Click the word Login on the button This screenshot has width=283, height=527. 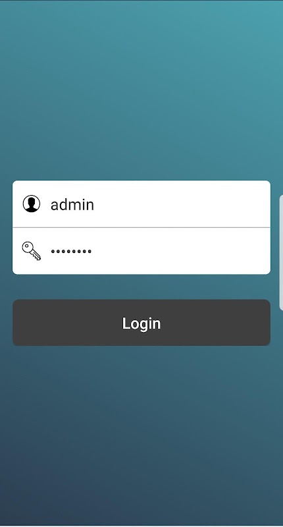point(141,323)
